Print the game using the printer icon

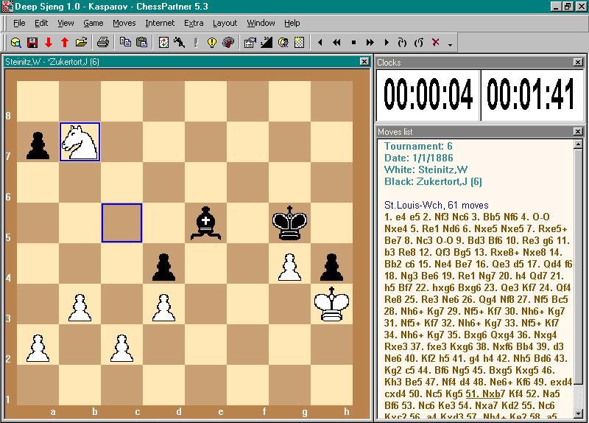click(103, 43)
